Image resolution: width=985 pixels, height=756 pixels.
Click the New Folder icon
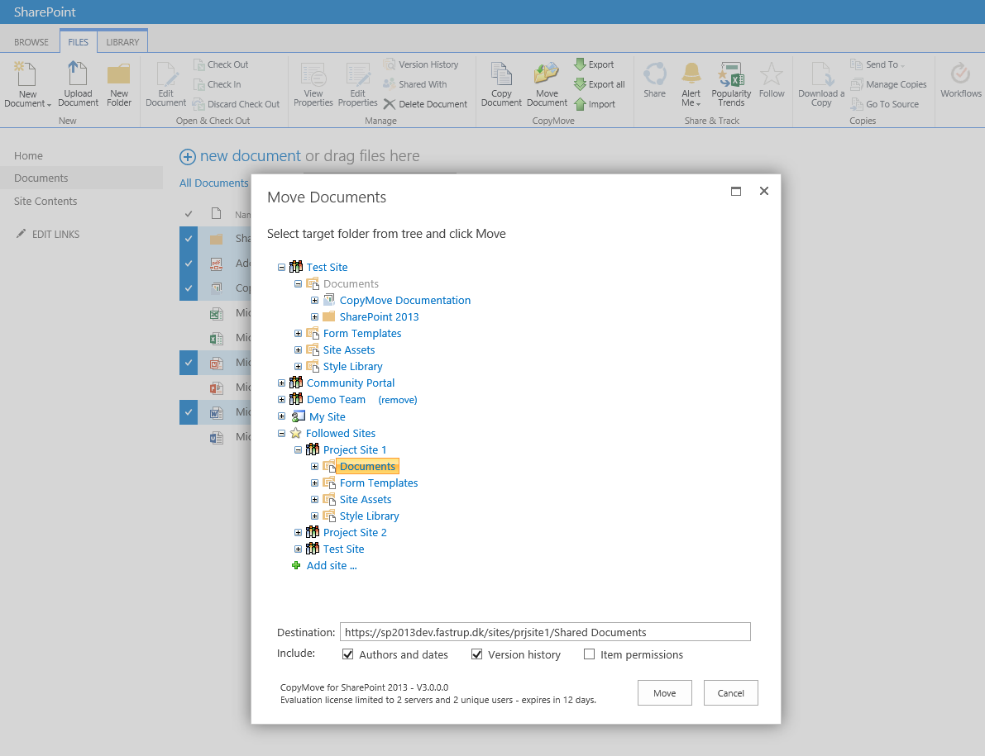tap(119, 74)
